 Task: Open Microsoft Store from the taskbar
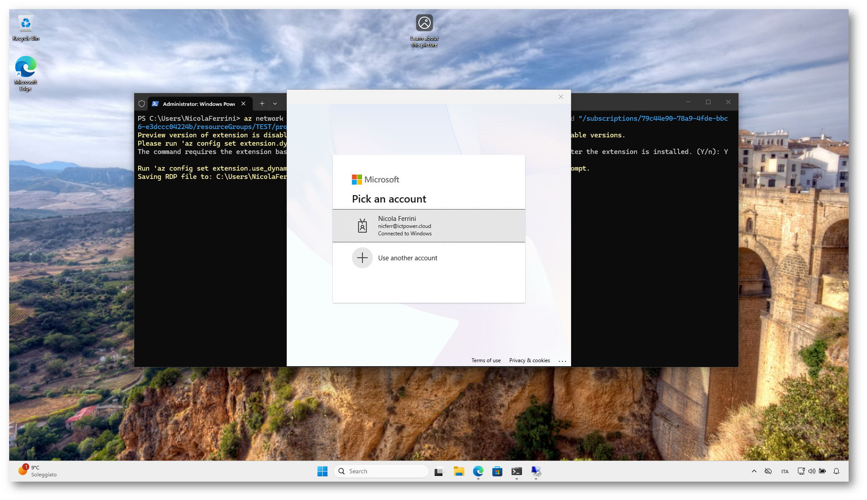[497, 471]
